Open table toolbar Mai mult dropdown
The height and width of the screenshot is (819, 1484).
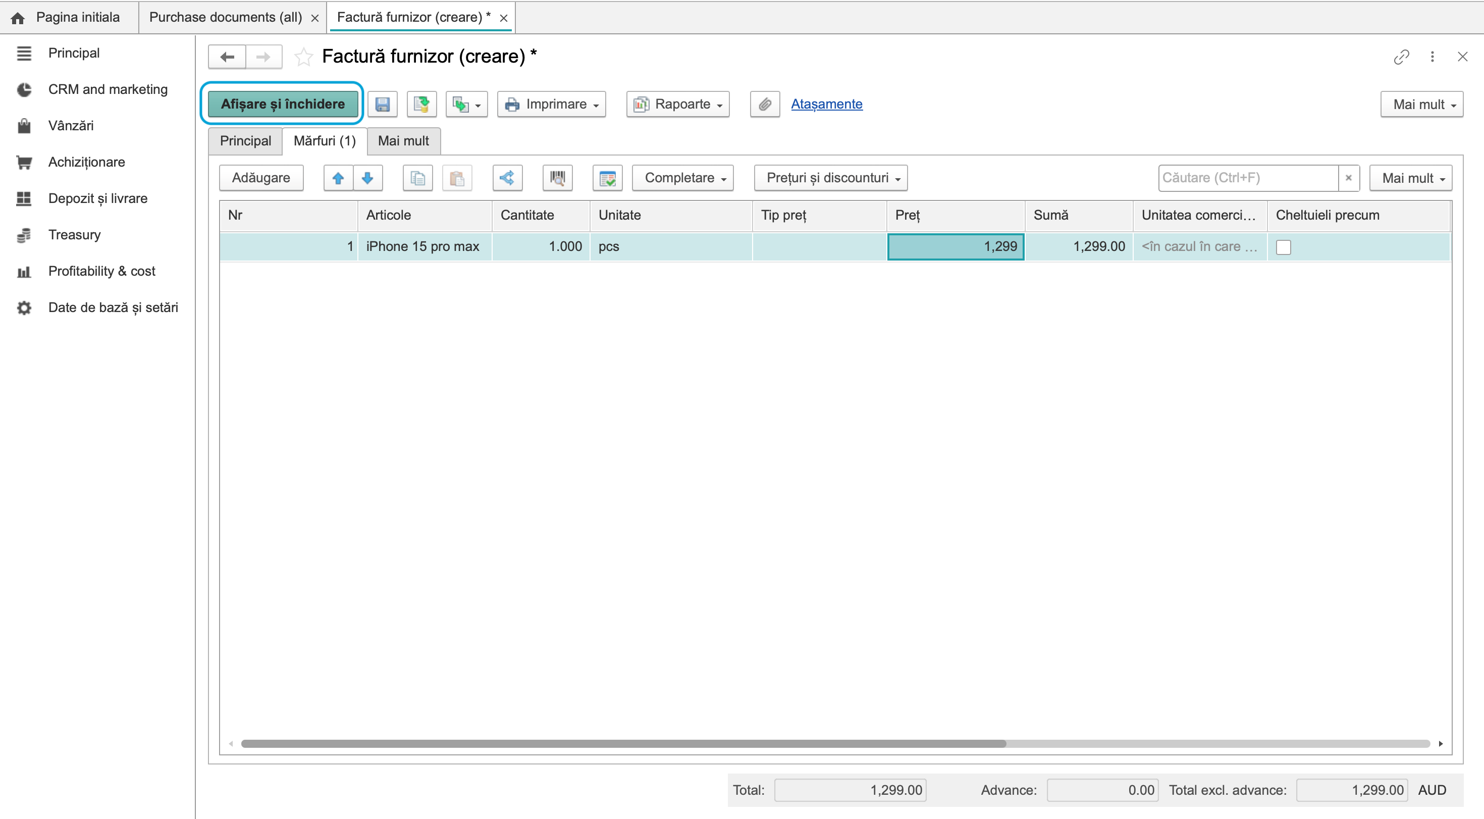[1411, 178]
